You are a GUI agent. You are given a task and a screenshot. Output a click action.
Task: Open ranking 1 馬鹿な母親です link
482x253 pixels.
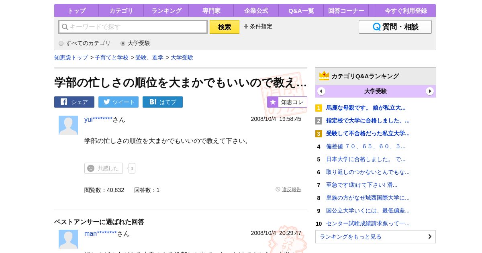tap(366, 108)
